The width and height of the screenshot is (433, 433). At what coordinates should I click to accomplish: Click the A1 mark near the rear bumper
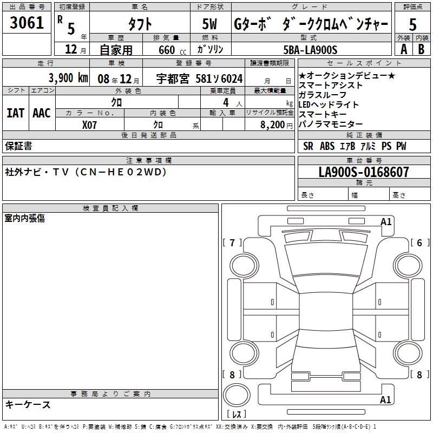pyautogui.click(x=386, y=400)
